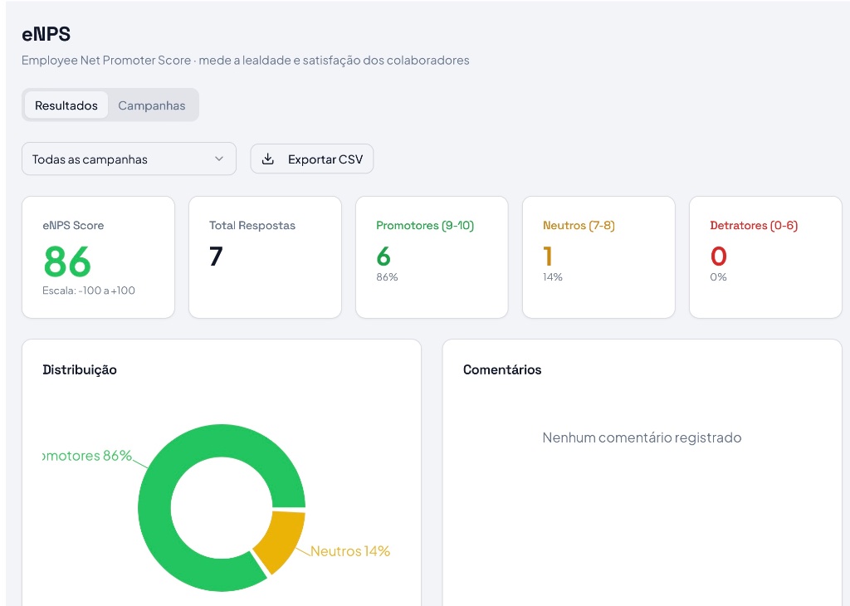Click the Detratores count 0
This screenshot has width=850, height=606.
pyautogui.click(x=718, y=256)
